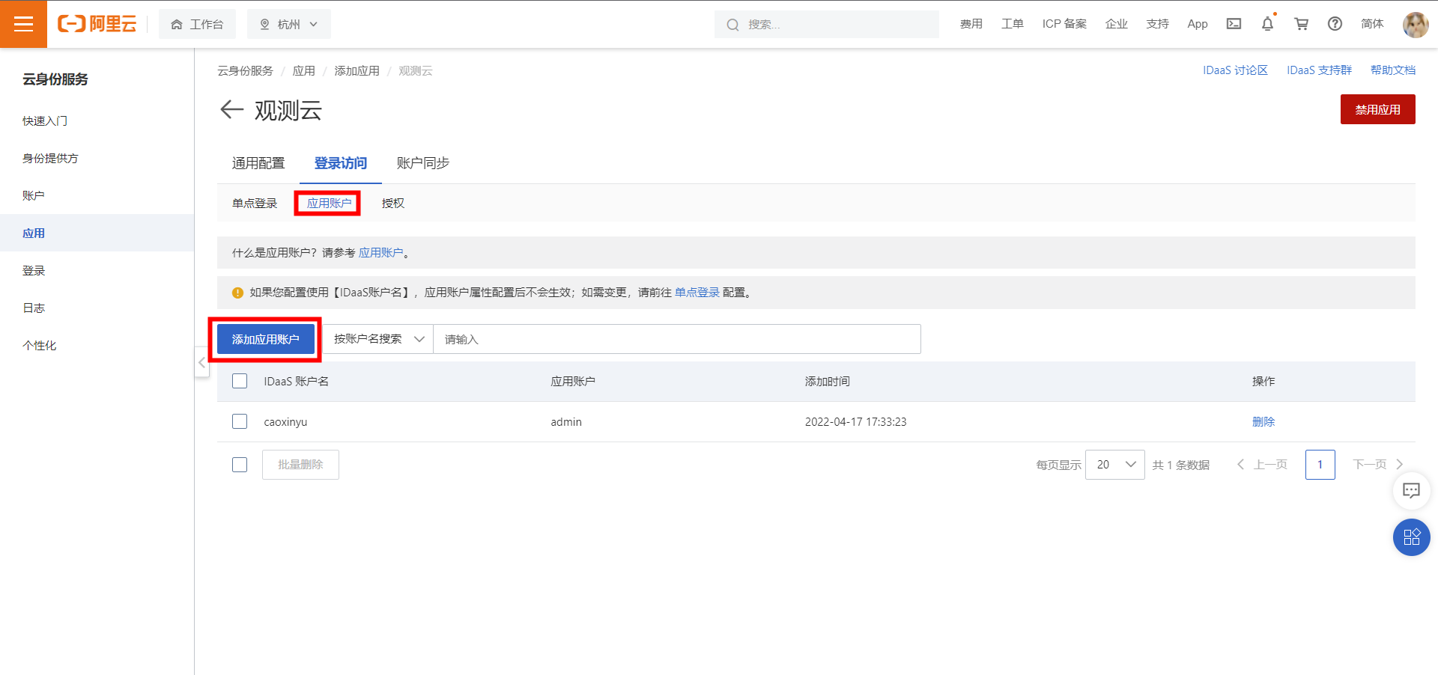Screen dimensions: 1438x675
Task: Open the 工单 top menu
Action: [1013, 24]
